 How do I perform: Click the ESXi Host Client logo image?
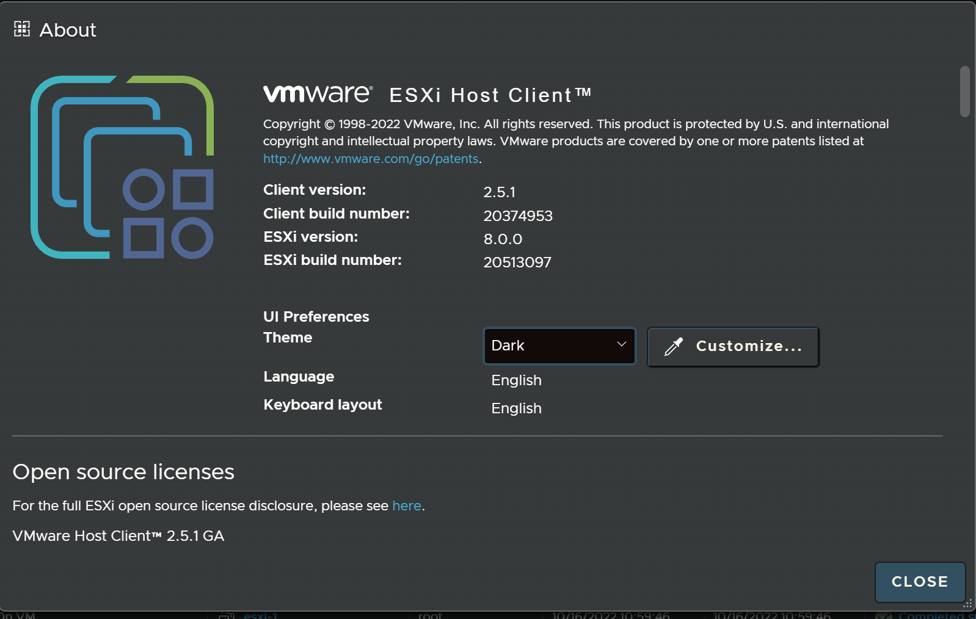tap(122, 167)
